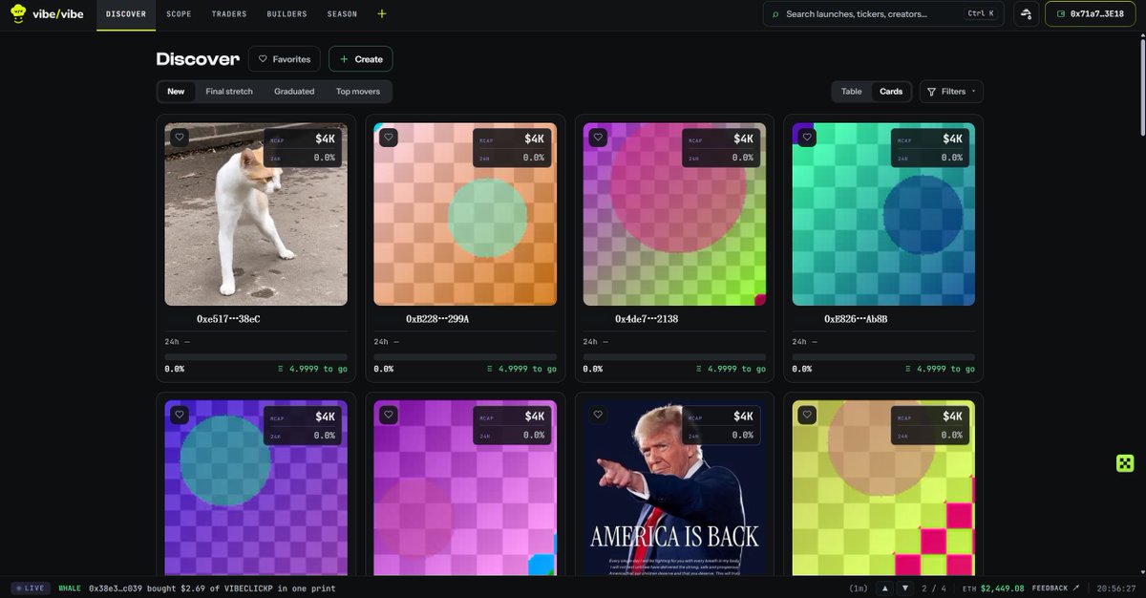Heart the purple checkered card with teal circle
Image resolution: width=1146 pixels, height=598 pixels.
pos(180,415)
